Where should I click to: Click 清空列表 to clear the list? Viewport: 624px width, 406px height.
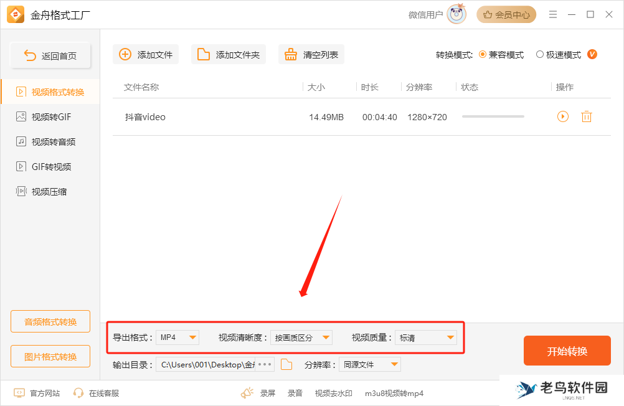coord(311,55)
